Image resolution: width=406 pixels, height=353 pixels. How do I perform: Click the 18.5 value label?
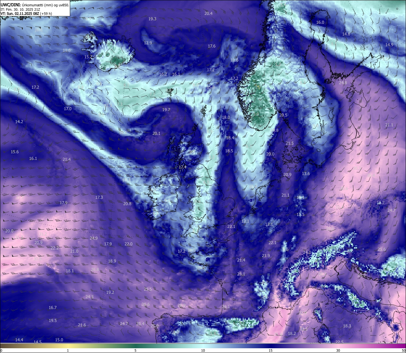(229, 151)
